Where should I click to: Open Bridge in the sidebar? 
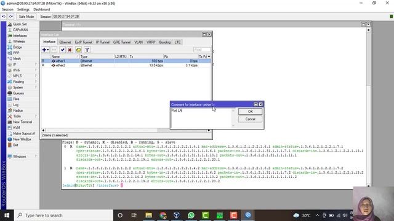pyautogui.click(x=17, y=47)
